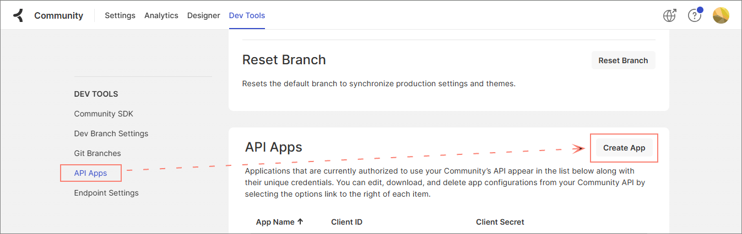Screen dimensions: 742x234
Task: Open Community SDK in the sidebar
Action: [x=104, y=114]
